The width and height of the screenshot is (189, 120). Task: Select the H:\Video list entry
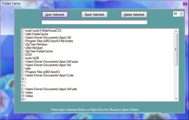point(27,96)
